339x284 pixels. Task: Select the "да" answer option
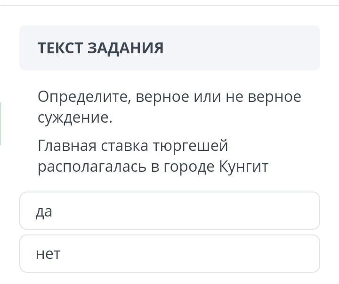click(169, 211)
